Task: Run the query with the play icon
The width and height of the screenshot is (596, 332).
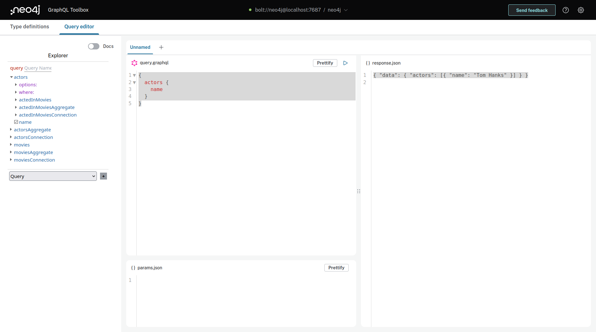Action: click(345, 63)
